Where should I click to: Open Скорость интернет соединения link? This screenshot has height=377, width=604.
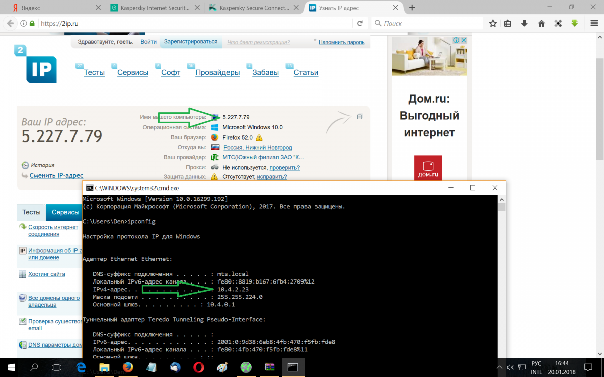point(53,230)
